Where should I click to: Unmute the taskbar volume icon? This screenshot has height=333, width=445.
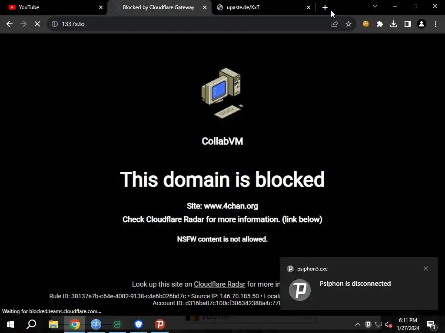(389, 324)
